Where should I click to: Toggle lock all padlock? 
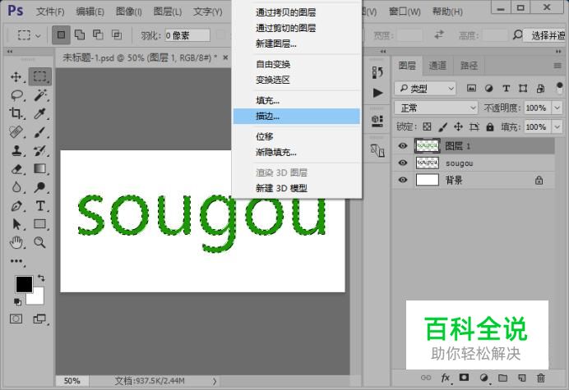[490, 126]
